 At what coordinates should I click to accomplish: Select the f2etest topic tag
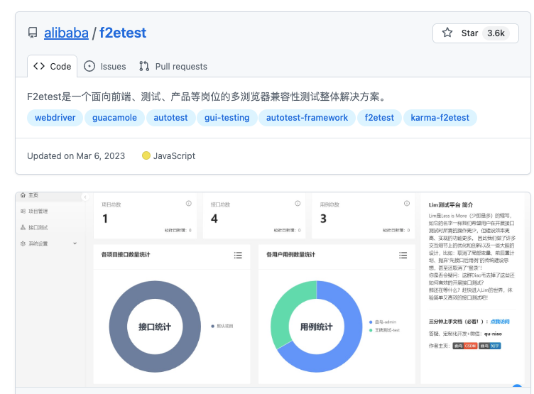pyautogui.click(x=379, y=118)
